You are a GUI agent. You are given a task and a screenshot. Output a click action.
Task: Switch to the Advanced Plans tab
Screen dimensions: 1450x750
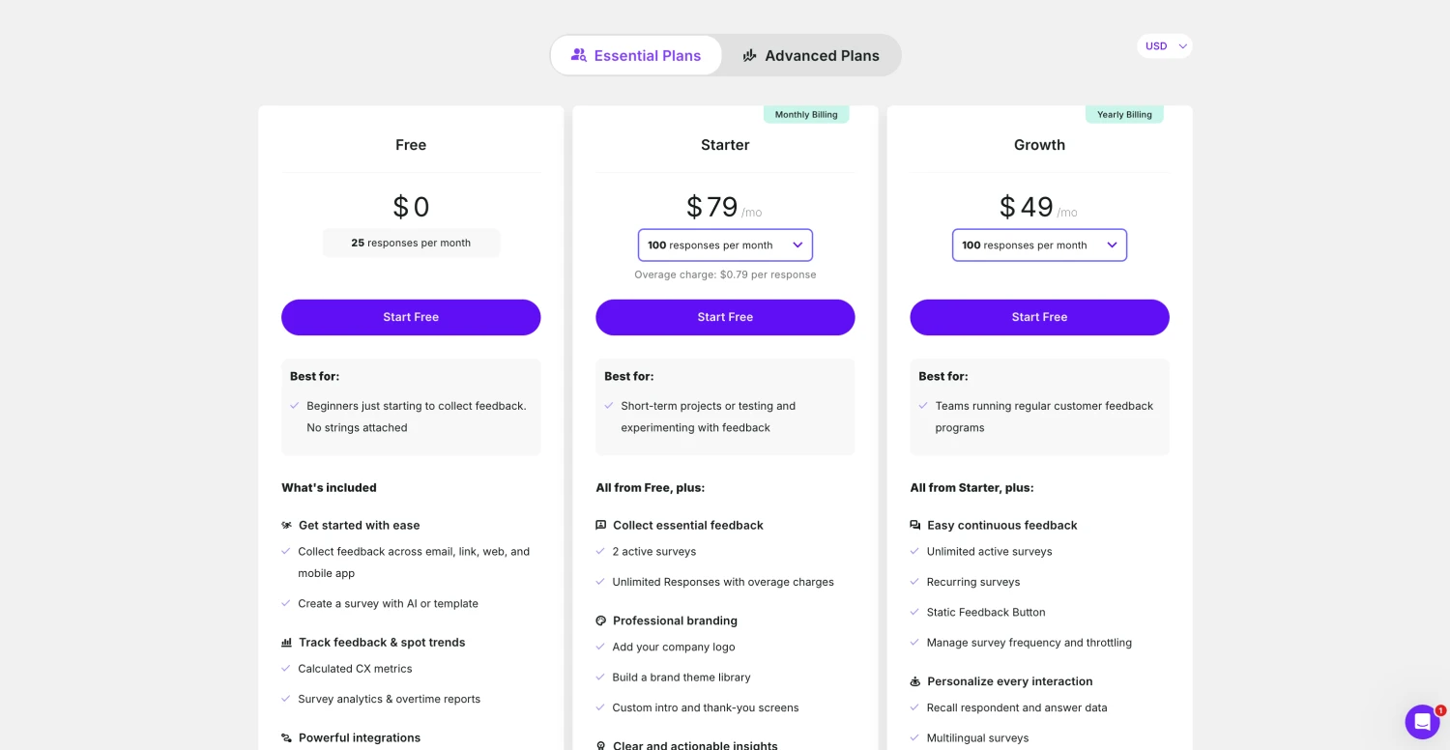pos(811,56)
